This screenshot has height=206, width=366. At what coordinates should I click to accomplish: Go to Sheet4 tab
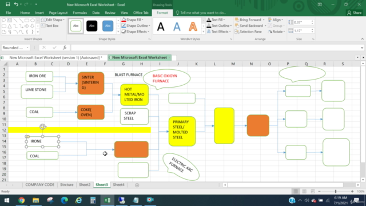coord(118,185)
